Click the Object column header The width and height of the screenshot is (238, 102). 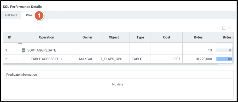[114, 37]
